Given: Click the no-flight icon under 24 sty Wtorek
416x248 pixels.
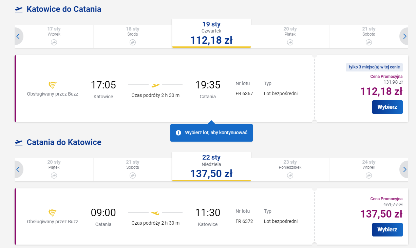Looking at the screenshot, I should [x=369, y=175].
